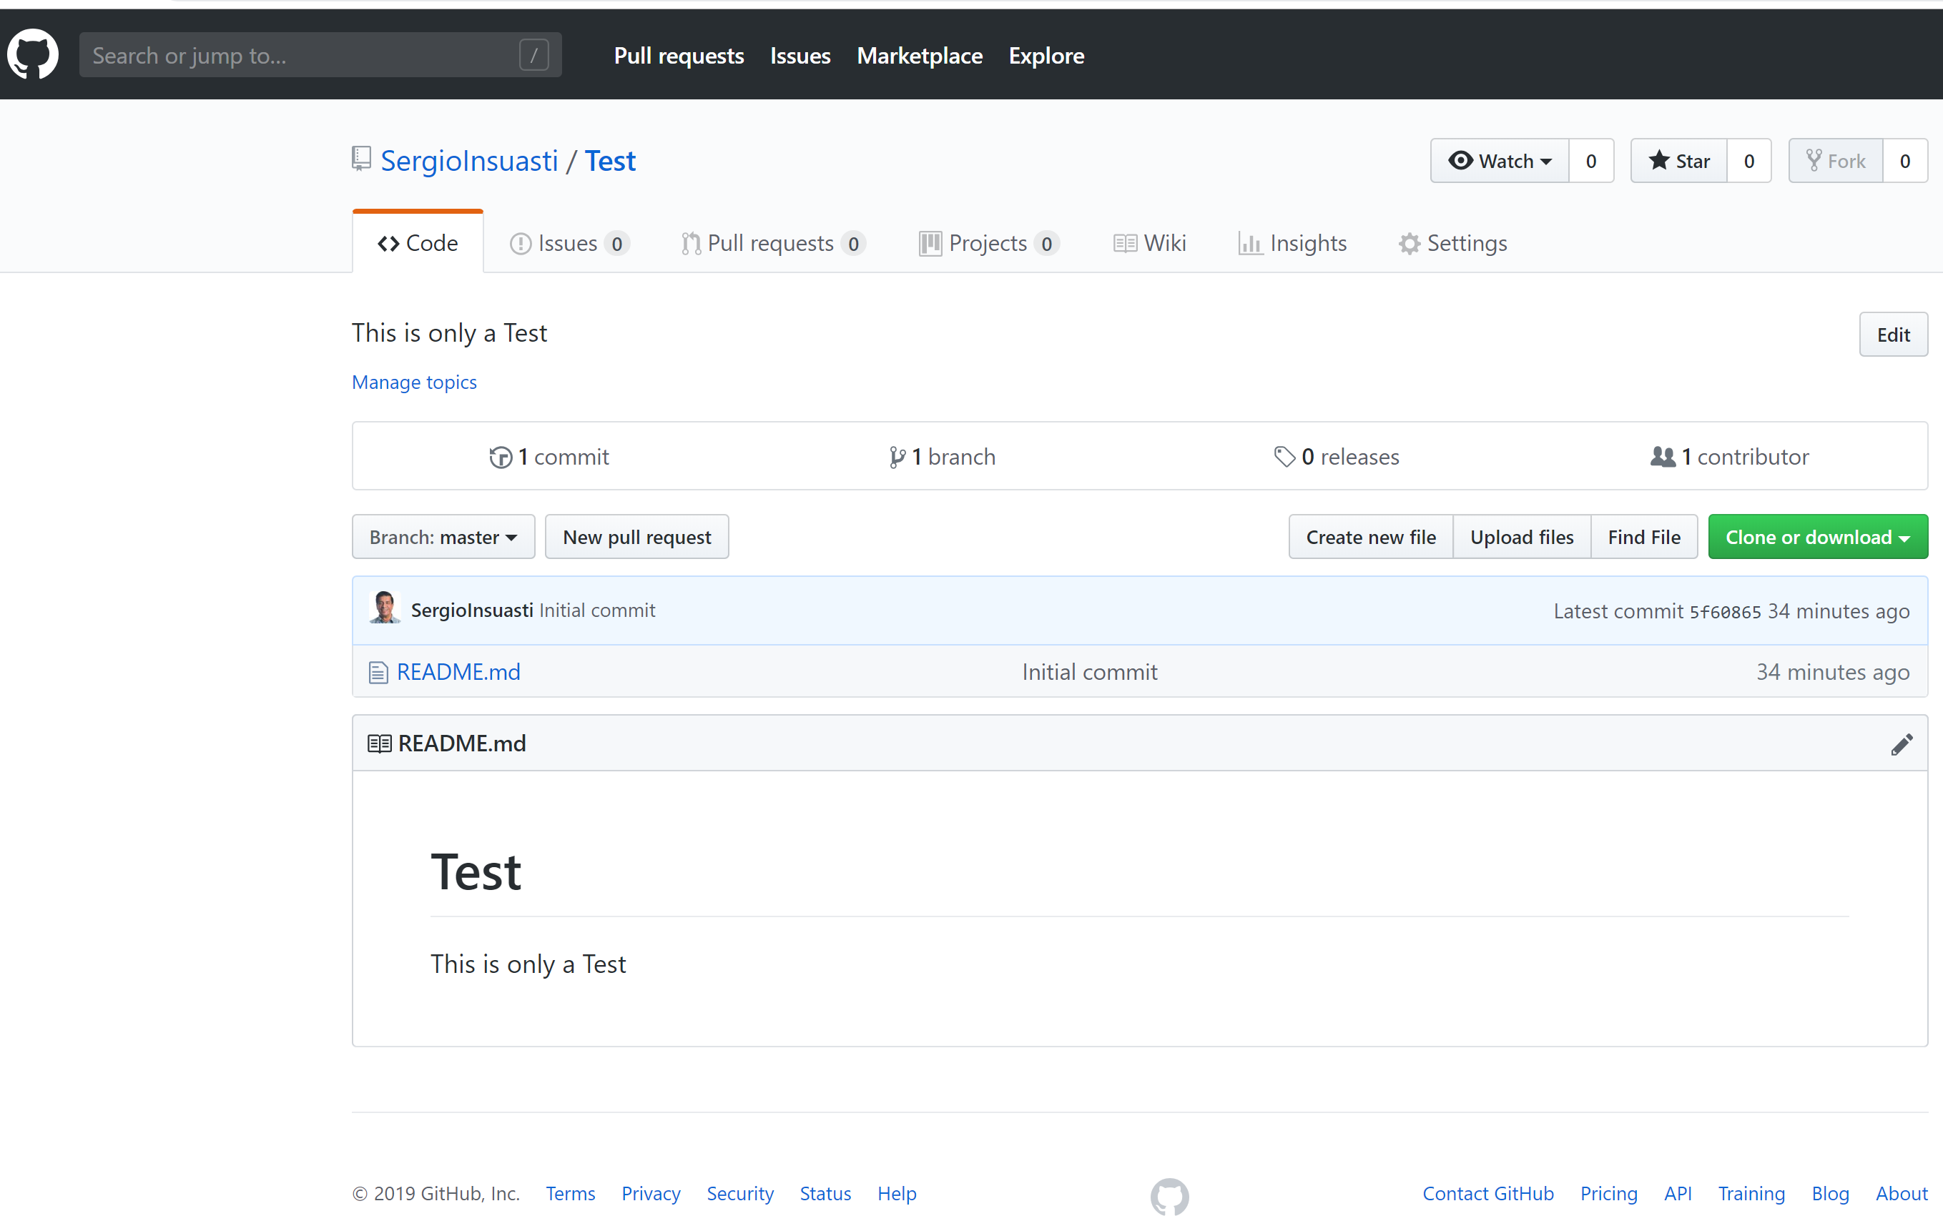
Task: Open the Clone or download dropdown
Action: [x=1817, y=537]
